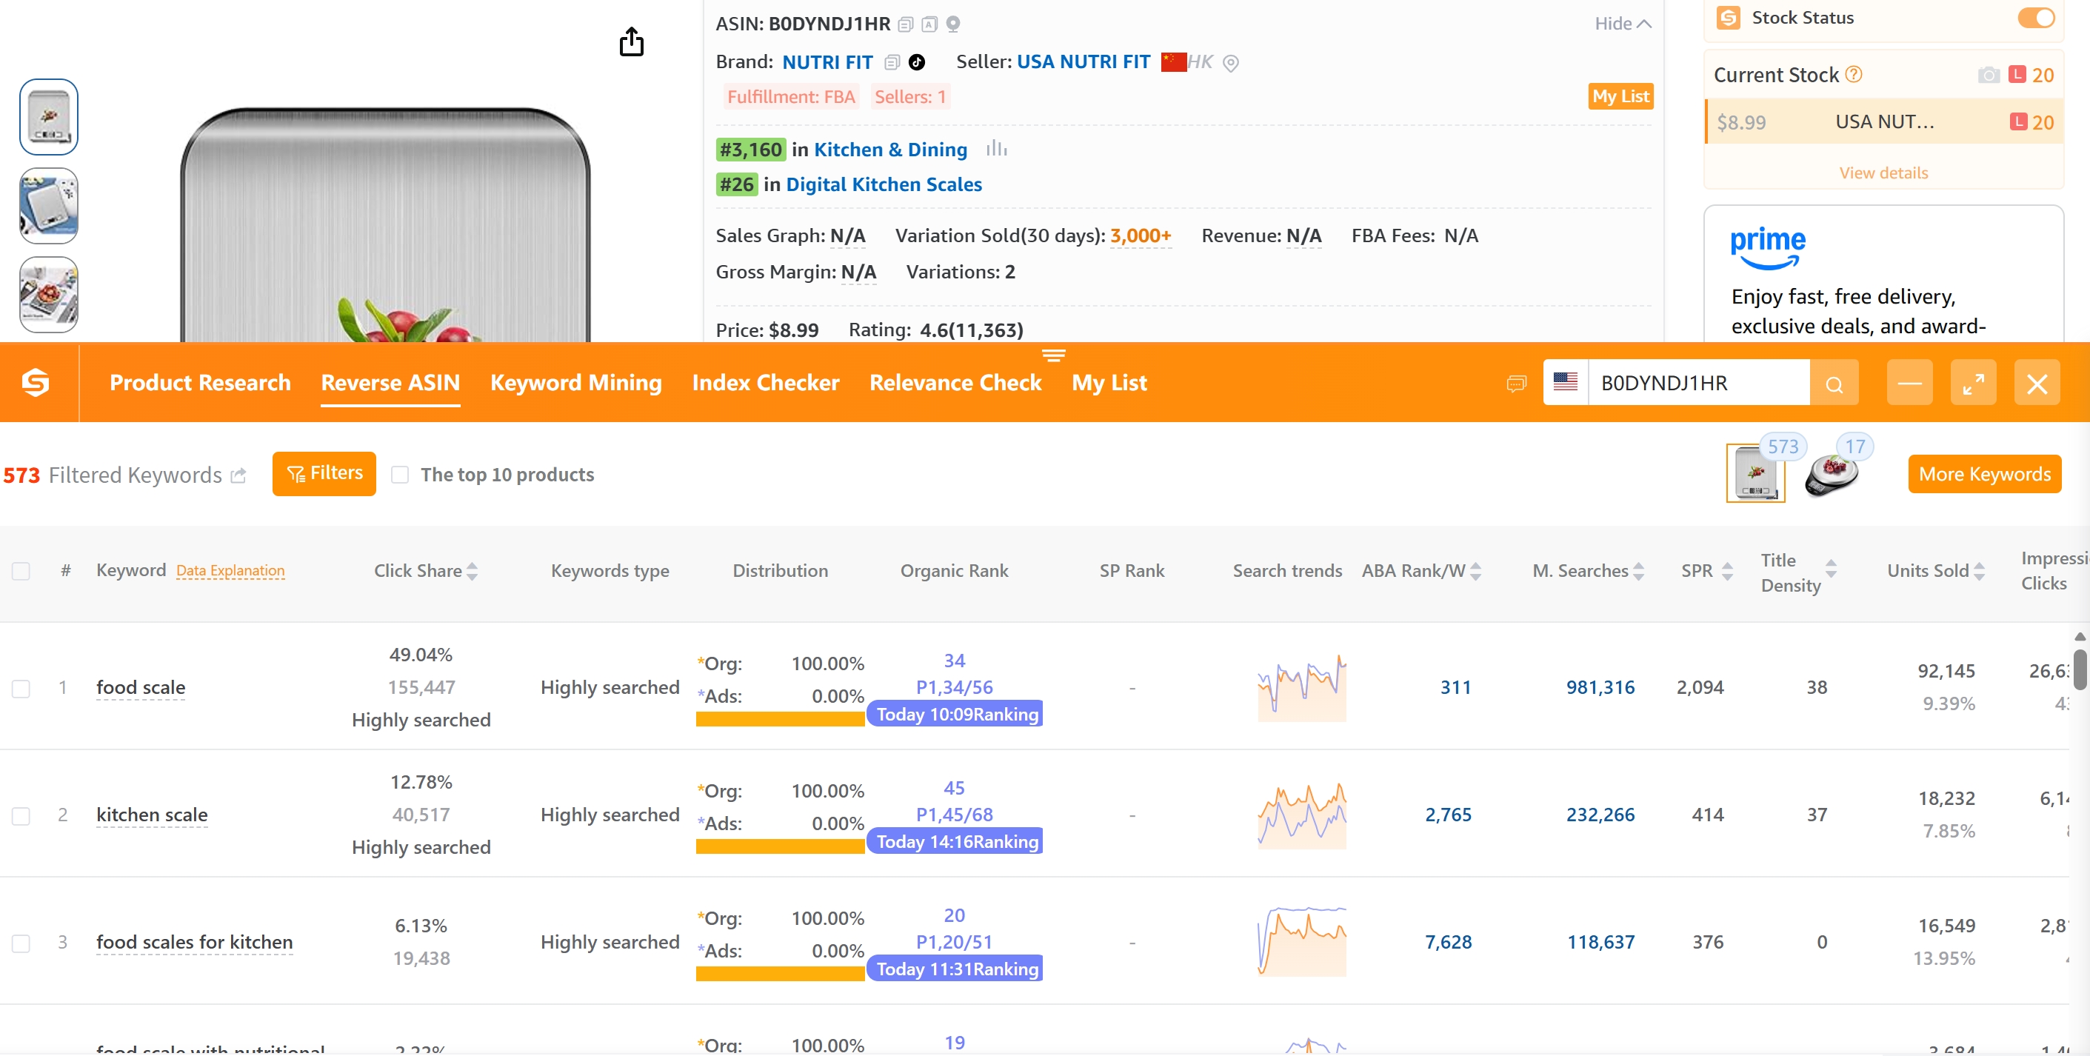
Task: Click the seller location pin icon
Action: 1230,63
